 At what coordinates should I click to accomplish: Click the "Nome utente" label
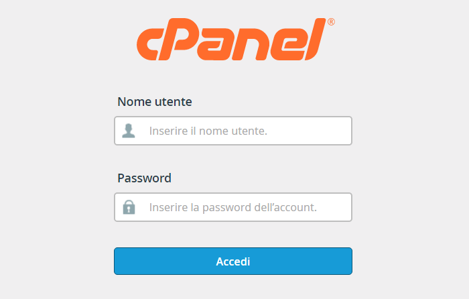[155, 102]
